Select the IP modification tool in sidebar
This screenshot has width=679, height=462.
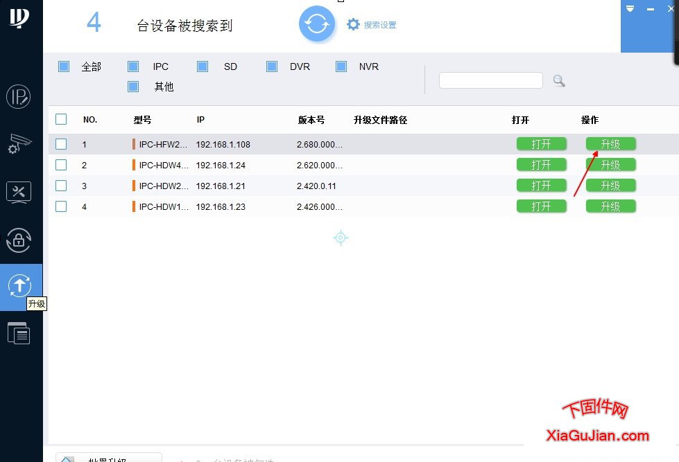pos(19,97)
